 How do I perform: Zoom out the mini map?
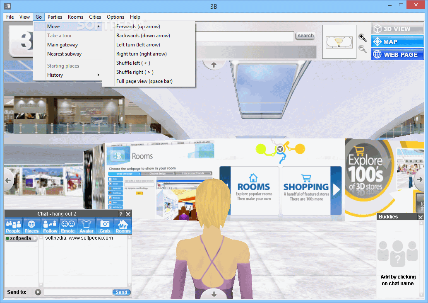362,48
